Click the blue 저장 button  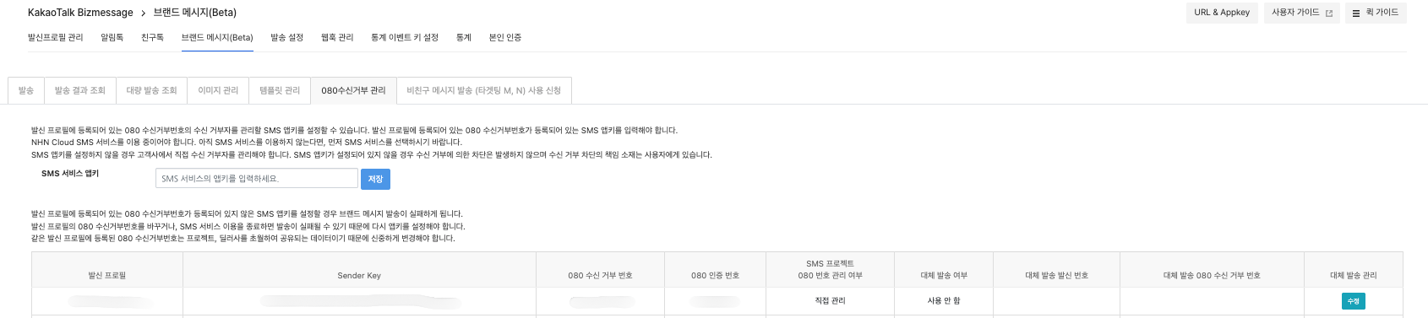pyautogui.click(x=376, y=179)
